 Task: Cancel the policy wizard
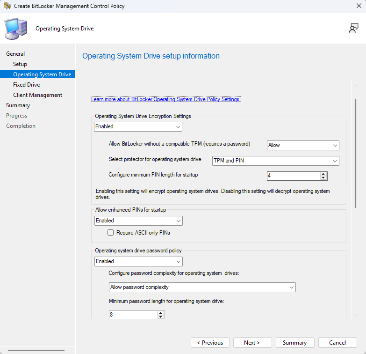tap(337, 343)
